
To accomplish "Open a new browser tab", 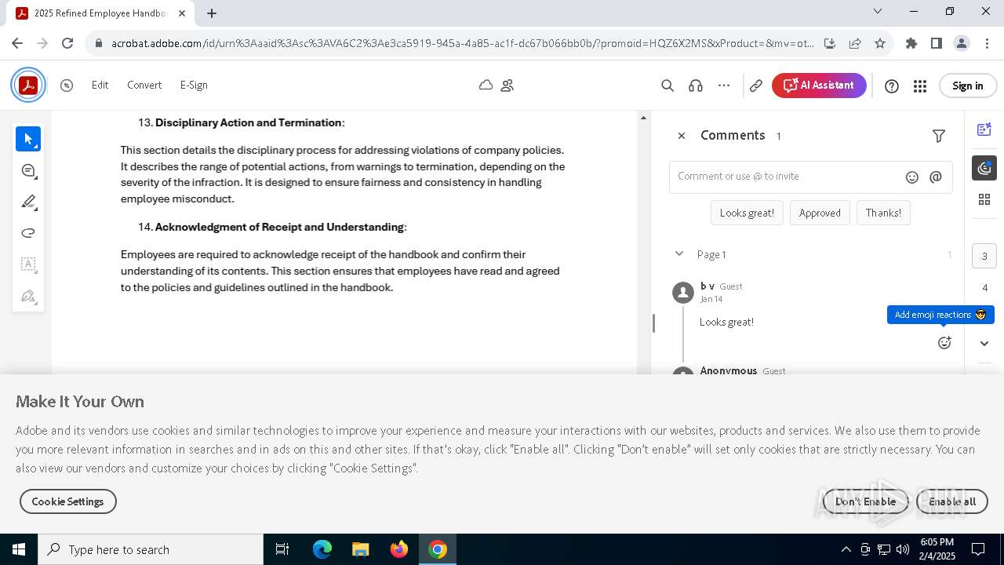I will tap(212, 13).
